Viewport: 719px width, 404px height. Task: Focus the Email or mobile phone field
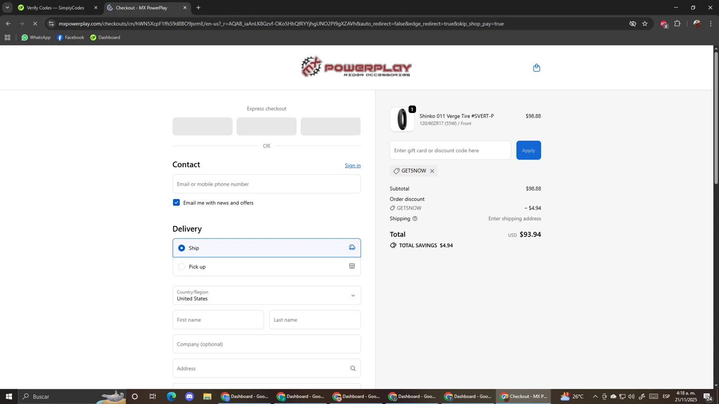click(267, 184)
